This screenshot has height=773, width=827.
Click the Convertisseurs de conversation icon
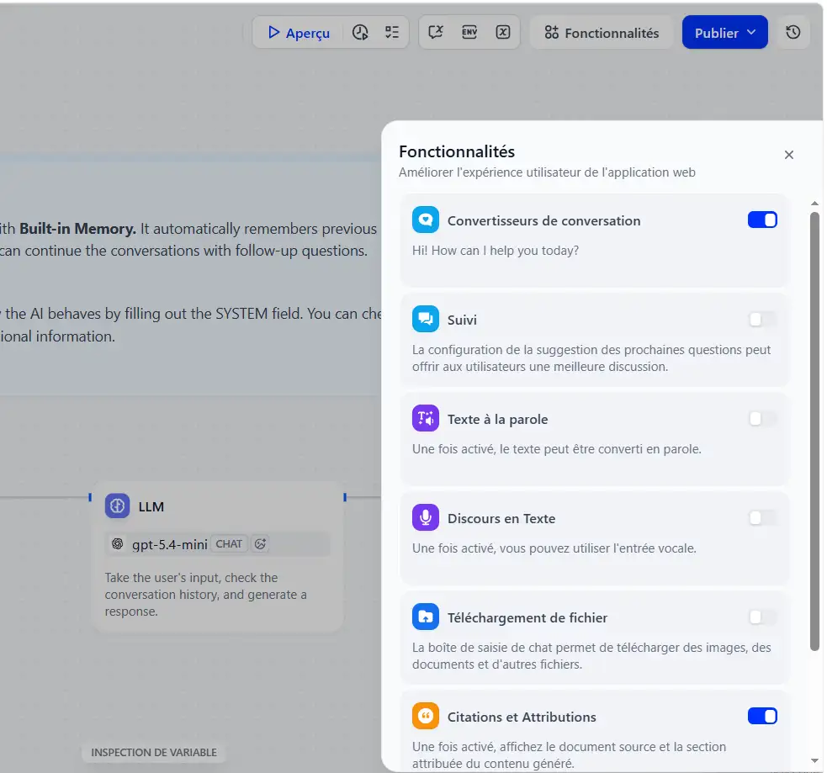coord(426,220)
